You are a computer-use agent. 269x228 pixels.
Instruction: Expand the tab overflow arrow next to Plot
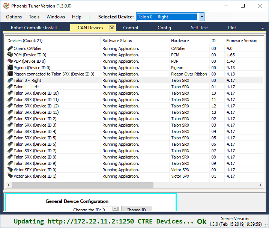[x=263, y=28]
